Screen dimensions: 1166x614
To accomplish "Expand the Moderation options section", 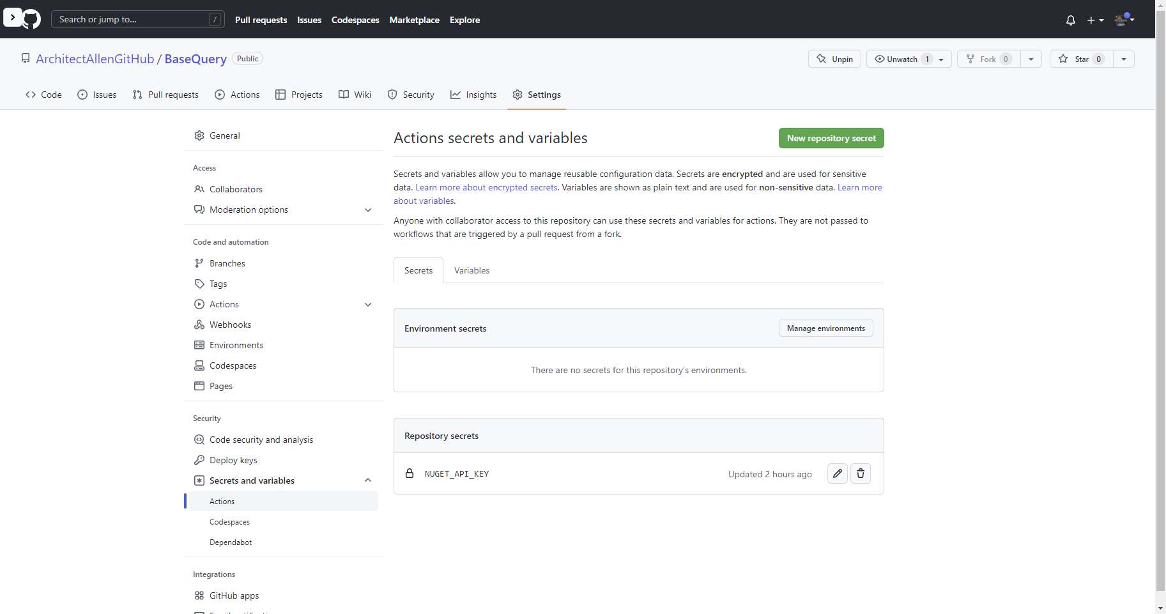I will [x=368, y=210].
